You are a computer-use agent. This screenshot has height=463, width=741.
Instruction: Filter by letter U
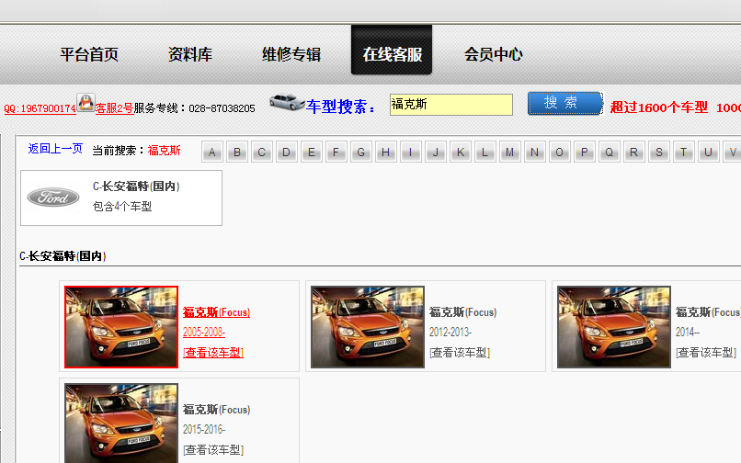point(709,152)
